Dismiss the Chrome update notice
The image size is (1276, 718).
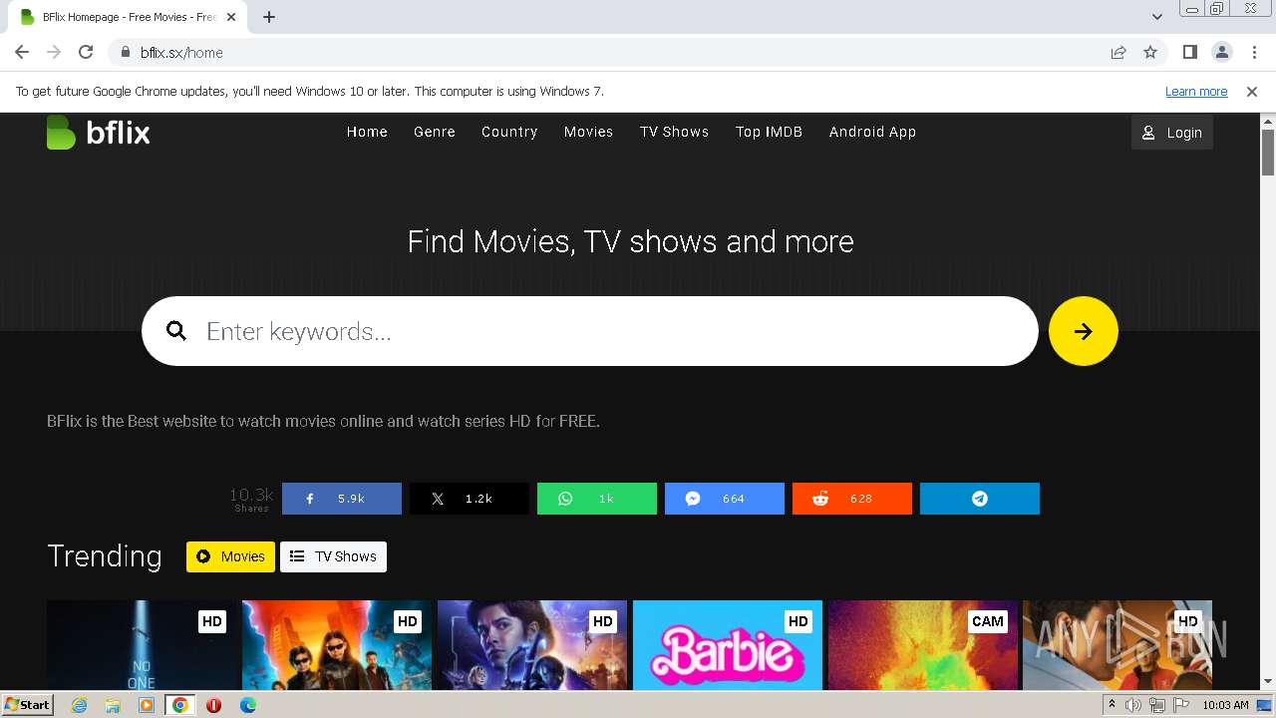[1252, 92]
